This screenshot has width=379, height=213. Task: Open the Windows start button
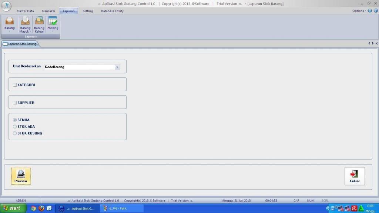coord(13,208)
